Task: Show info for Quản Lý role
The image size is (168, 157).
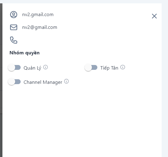Action: [x=45, y=67]
